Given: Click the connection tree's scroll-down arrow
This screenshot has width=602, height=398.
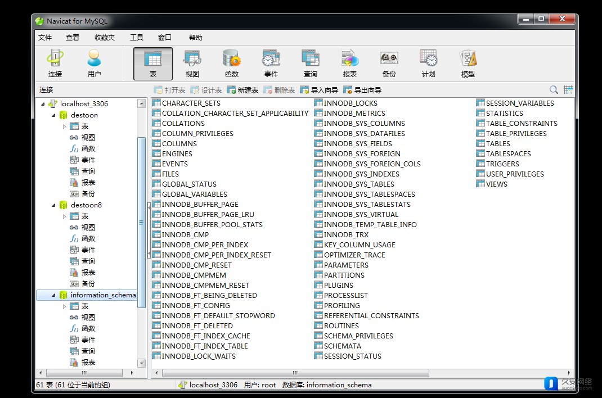Looking at the screenshot, I should click(142, 363).
